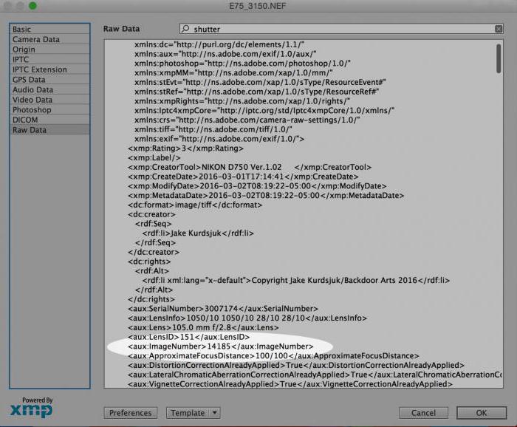Switch to the Photoshop section

(49, 110)
